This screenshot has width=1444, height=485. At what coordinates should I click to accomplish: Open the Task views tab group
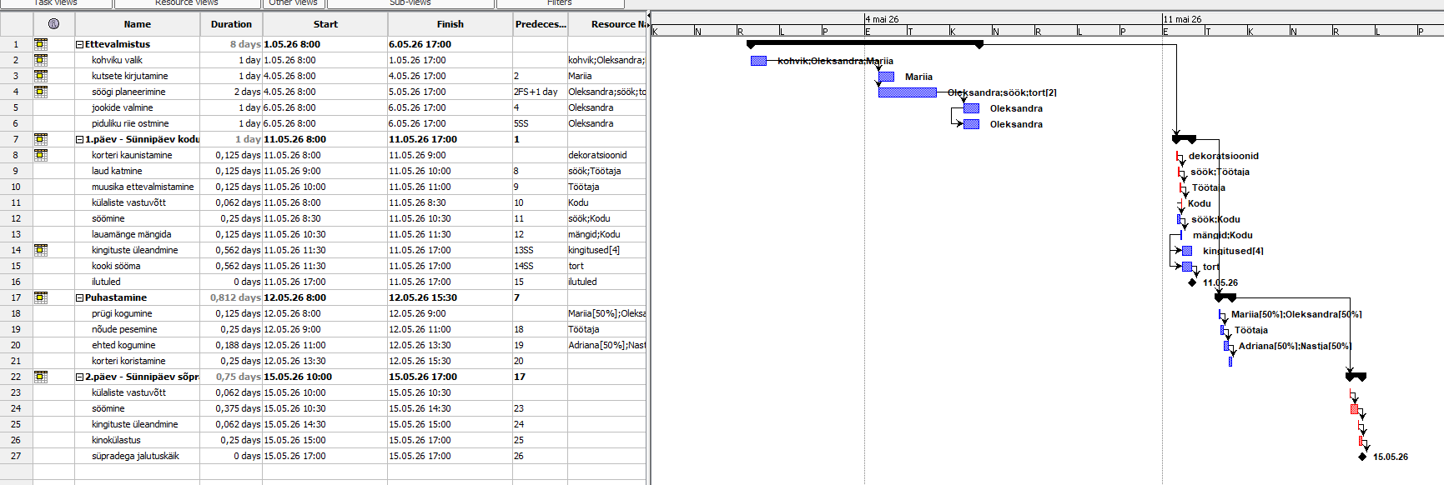56,3
